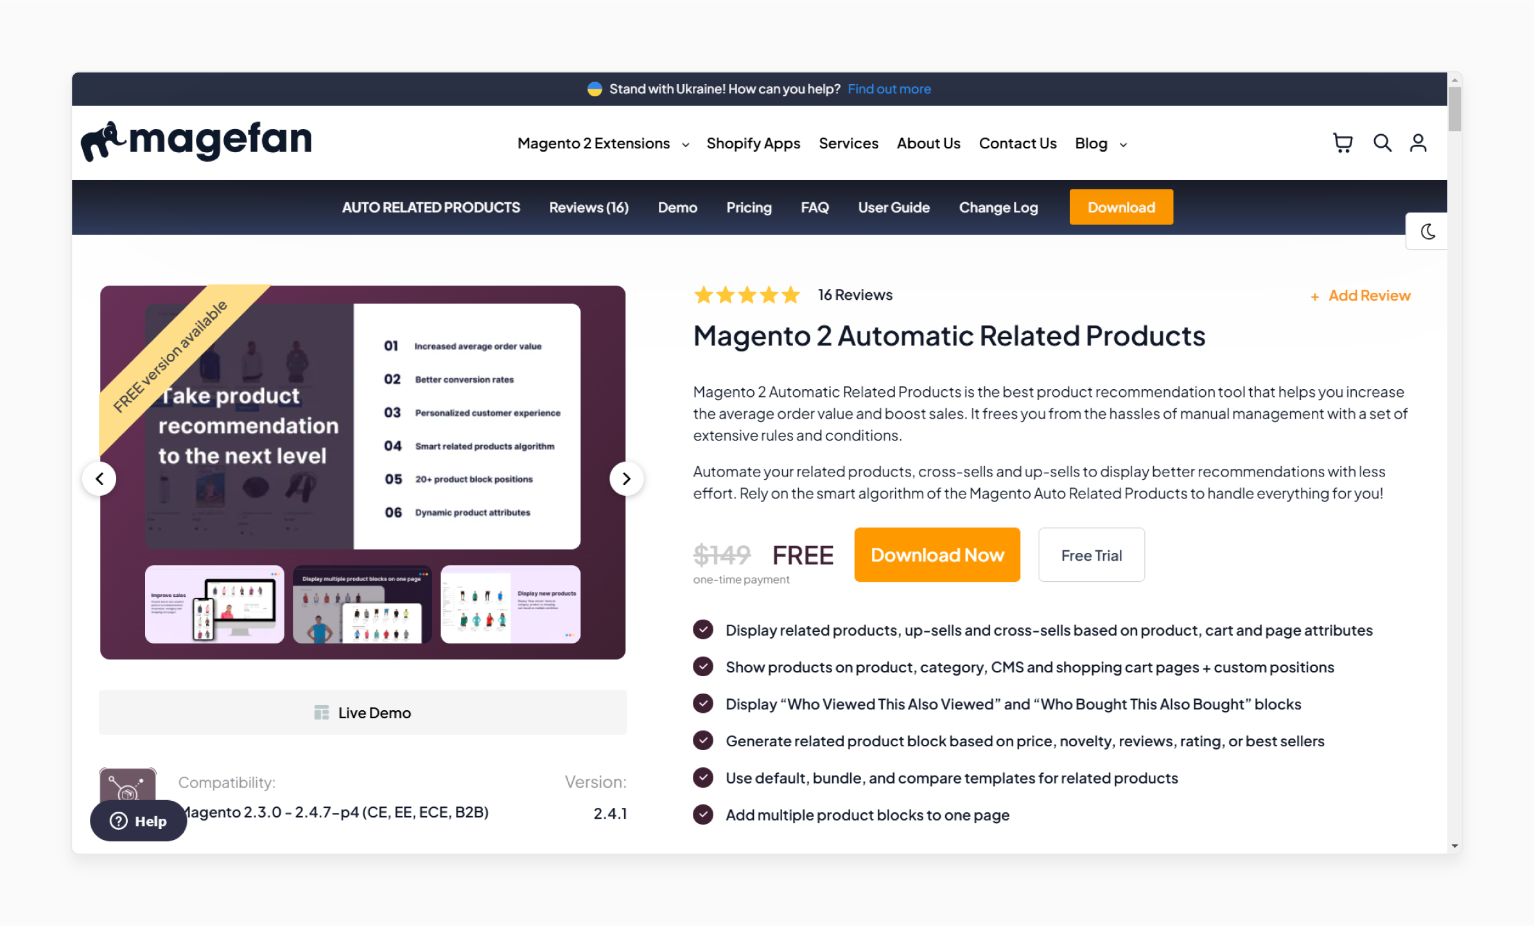This screenshot has width=1534, height=926.
Task: Click the user account icon
Action: coord(1418,143)
